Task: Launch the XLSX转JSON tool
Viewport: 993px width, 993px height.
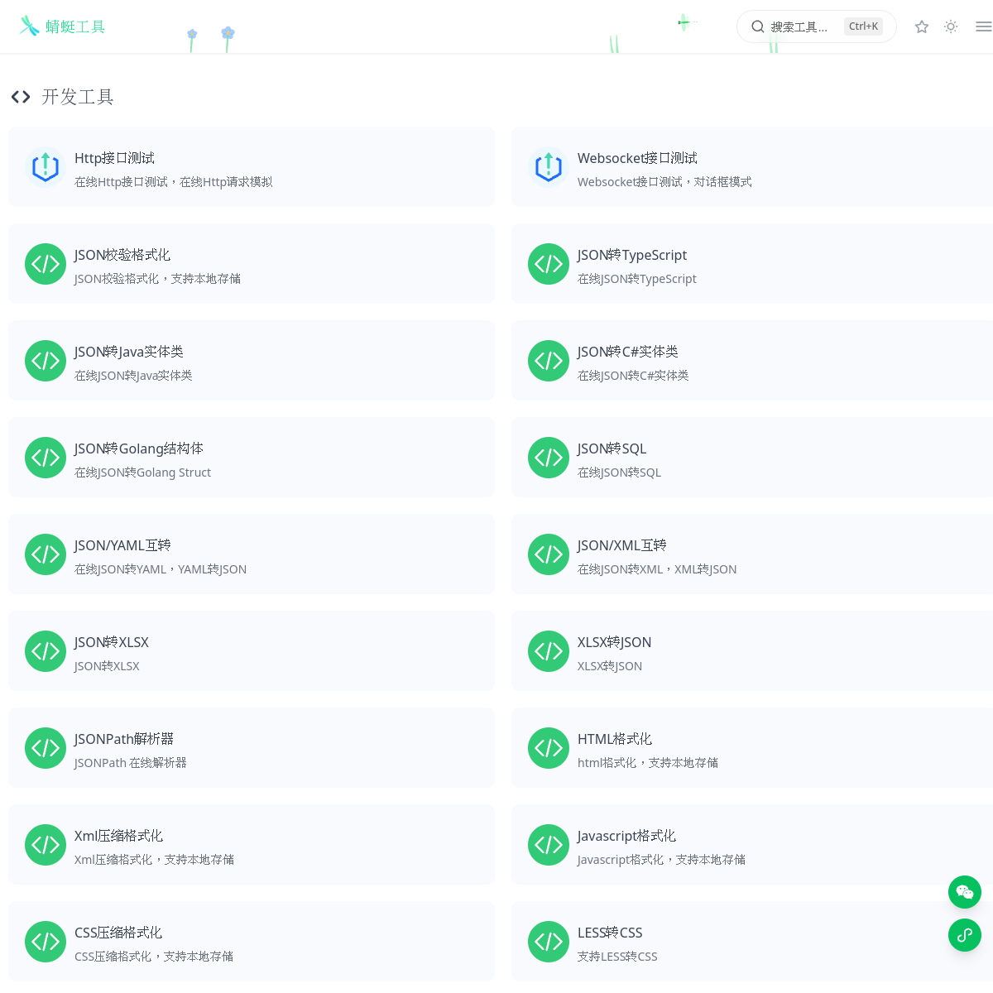Action: (752, 651)
